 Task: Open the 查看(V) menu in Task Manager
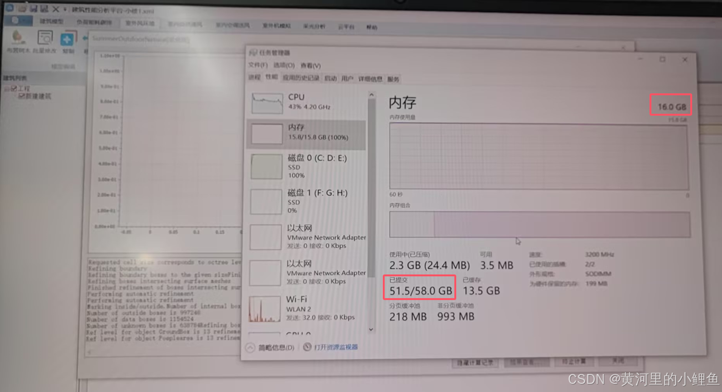click(x=311, y=65)
